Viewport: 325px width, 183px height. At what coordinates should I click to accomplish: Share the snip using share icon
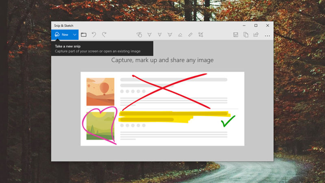[256, 35]
